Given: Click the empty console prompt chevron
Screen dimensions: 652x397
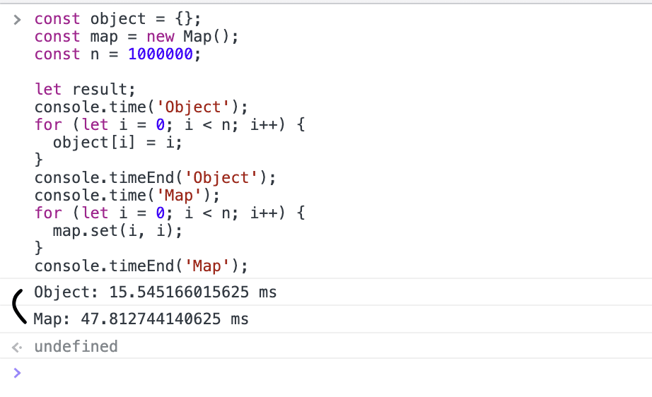Looking at the screenshot, I should (x=18, y=372).
